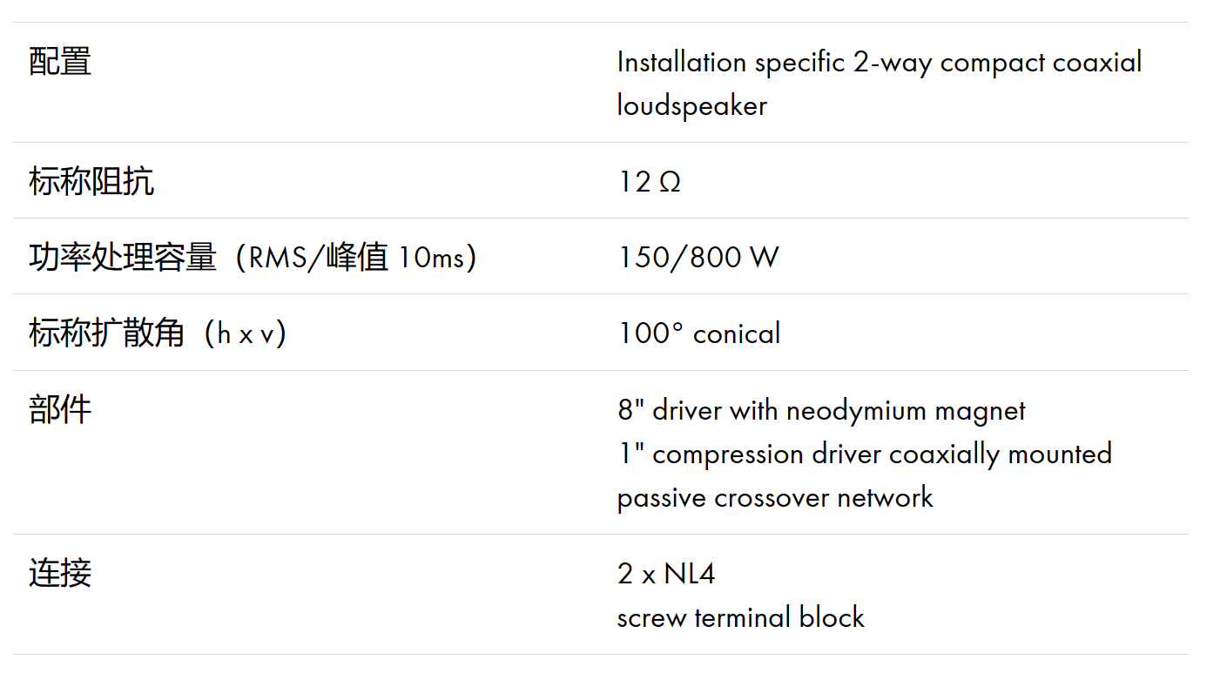Click the 标称阻抗 label
1220x680 pixels.
click(x=91, y=182)
